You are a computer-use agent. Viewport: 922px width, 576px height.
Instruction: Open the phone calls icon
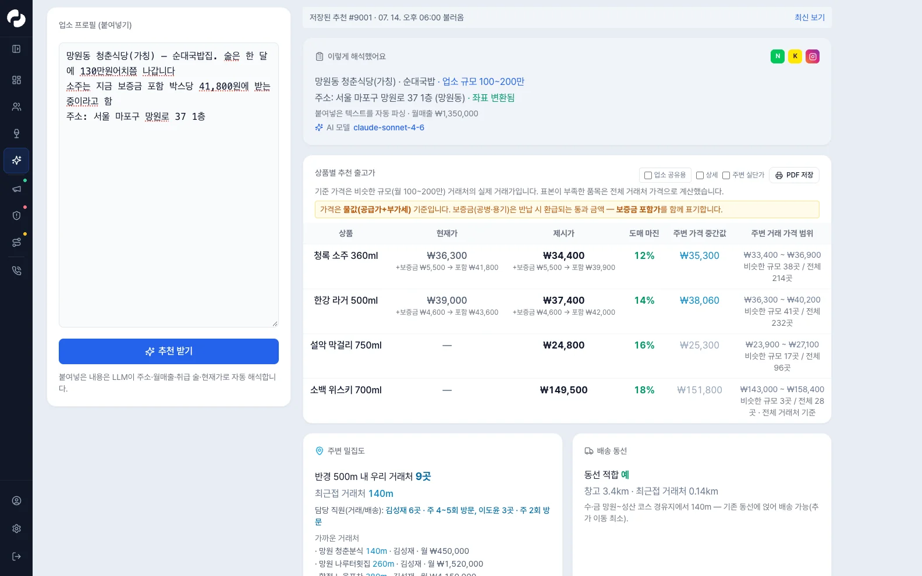click(x=16, y=271)
